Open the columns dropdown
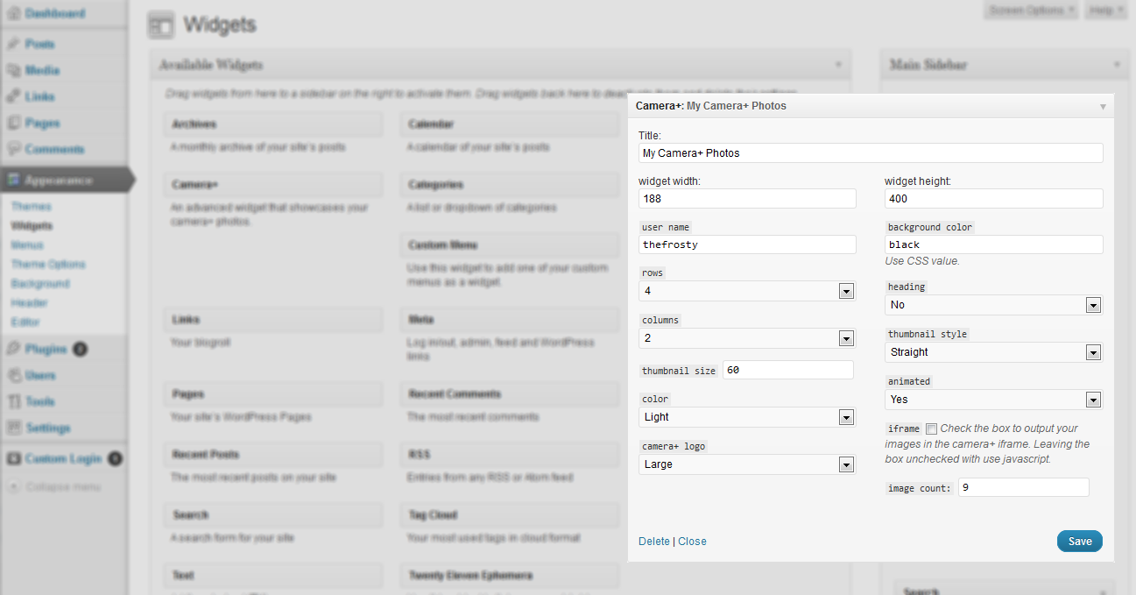Viewport: 1136px width, 595px height. pos(747,338)
